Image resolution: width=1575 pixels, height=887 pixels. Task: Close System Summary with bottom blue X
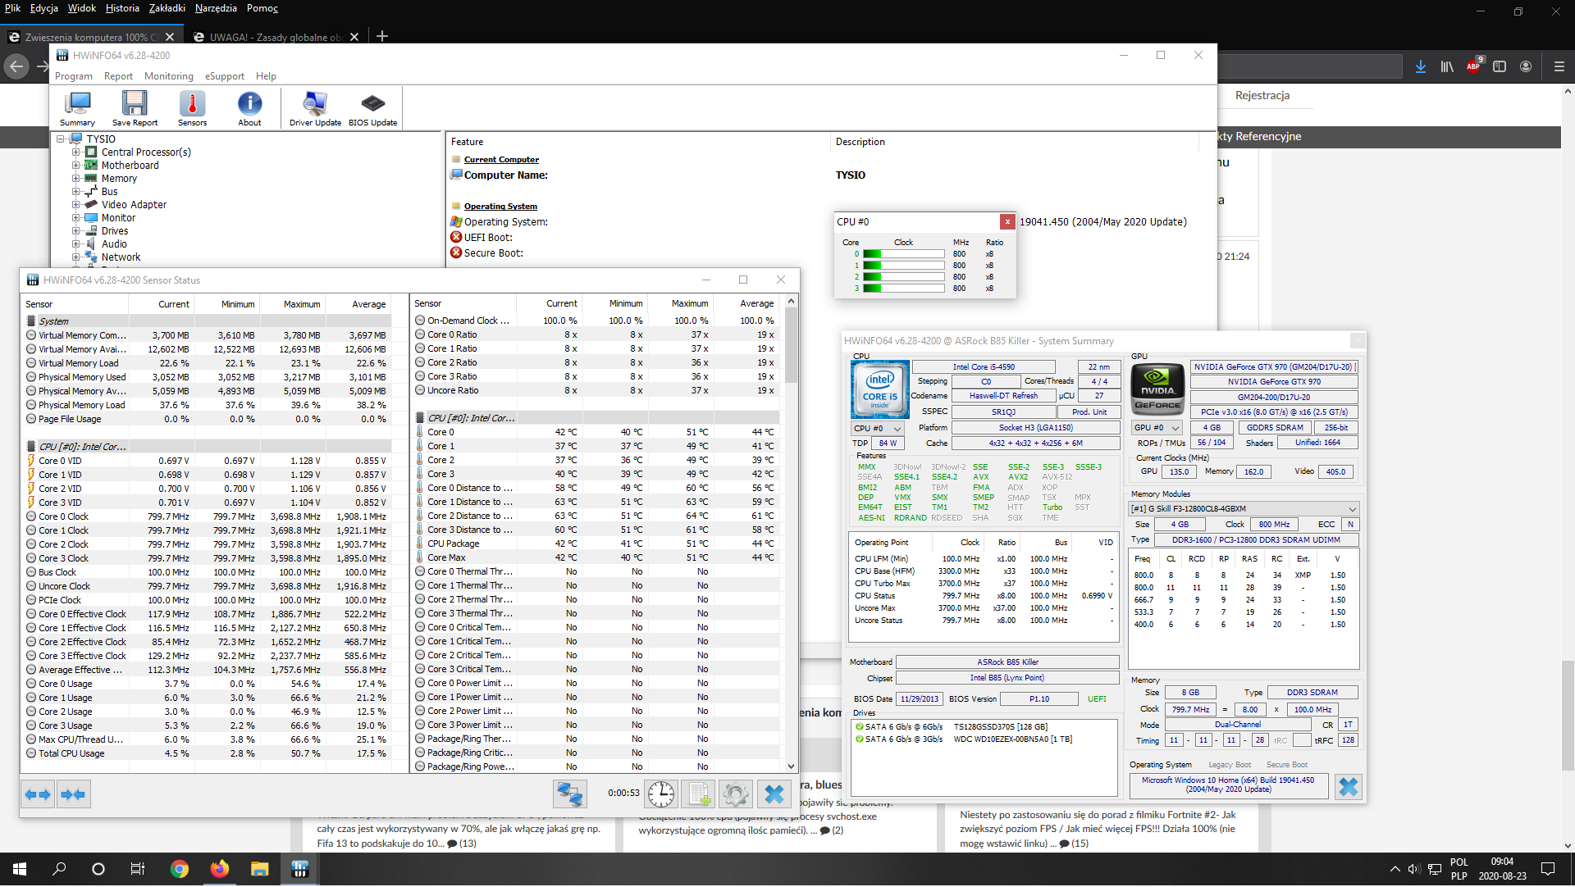tap(1348, 787)
